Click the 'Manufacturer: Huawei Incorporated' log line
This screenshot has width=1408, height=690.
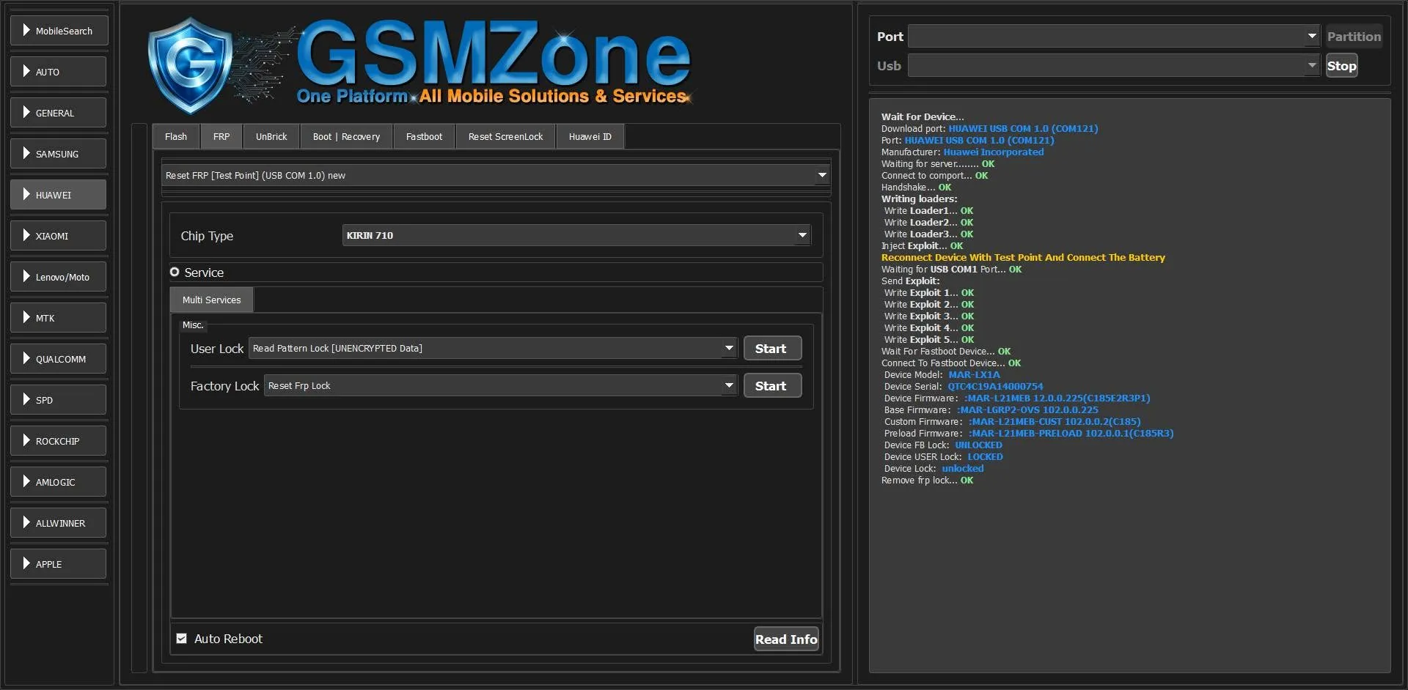[962, 152]
